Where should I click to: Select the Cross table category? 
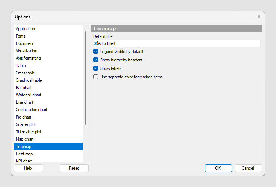tap(26, 73)
